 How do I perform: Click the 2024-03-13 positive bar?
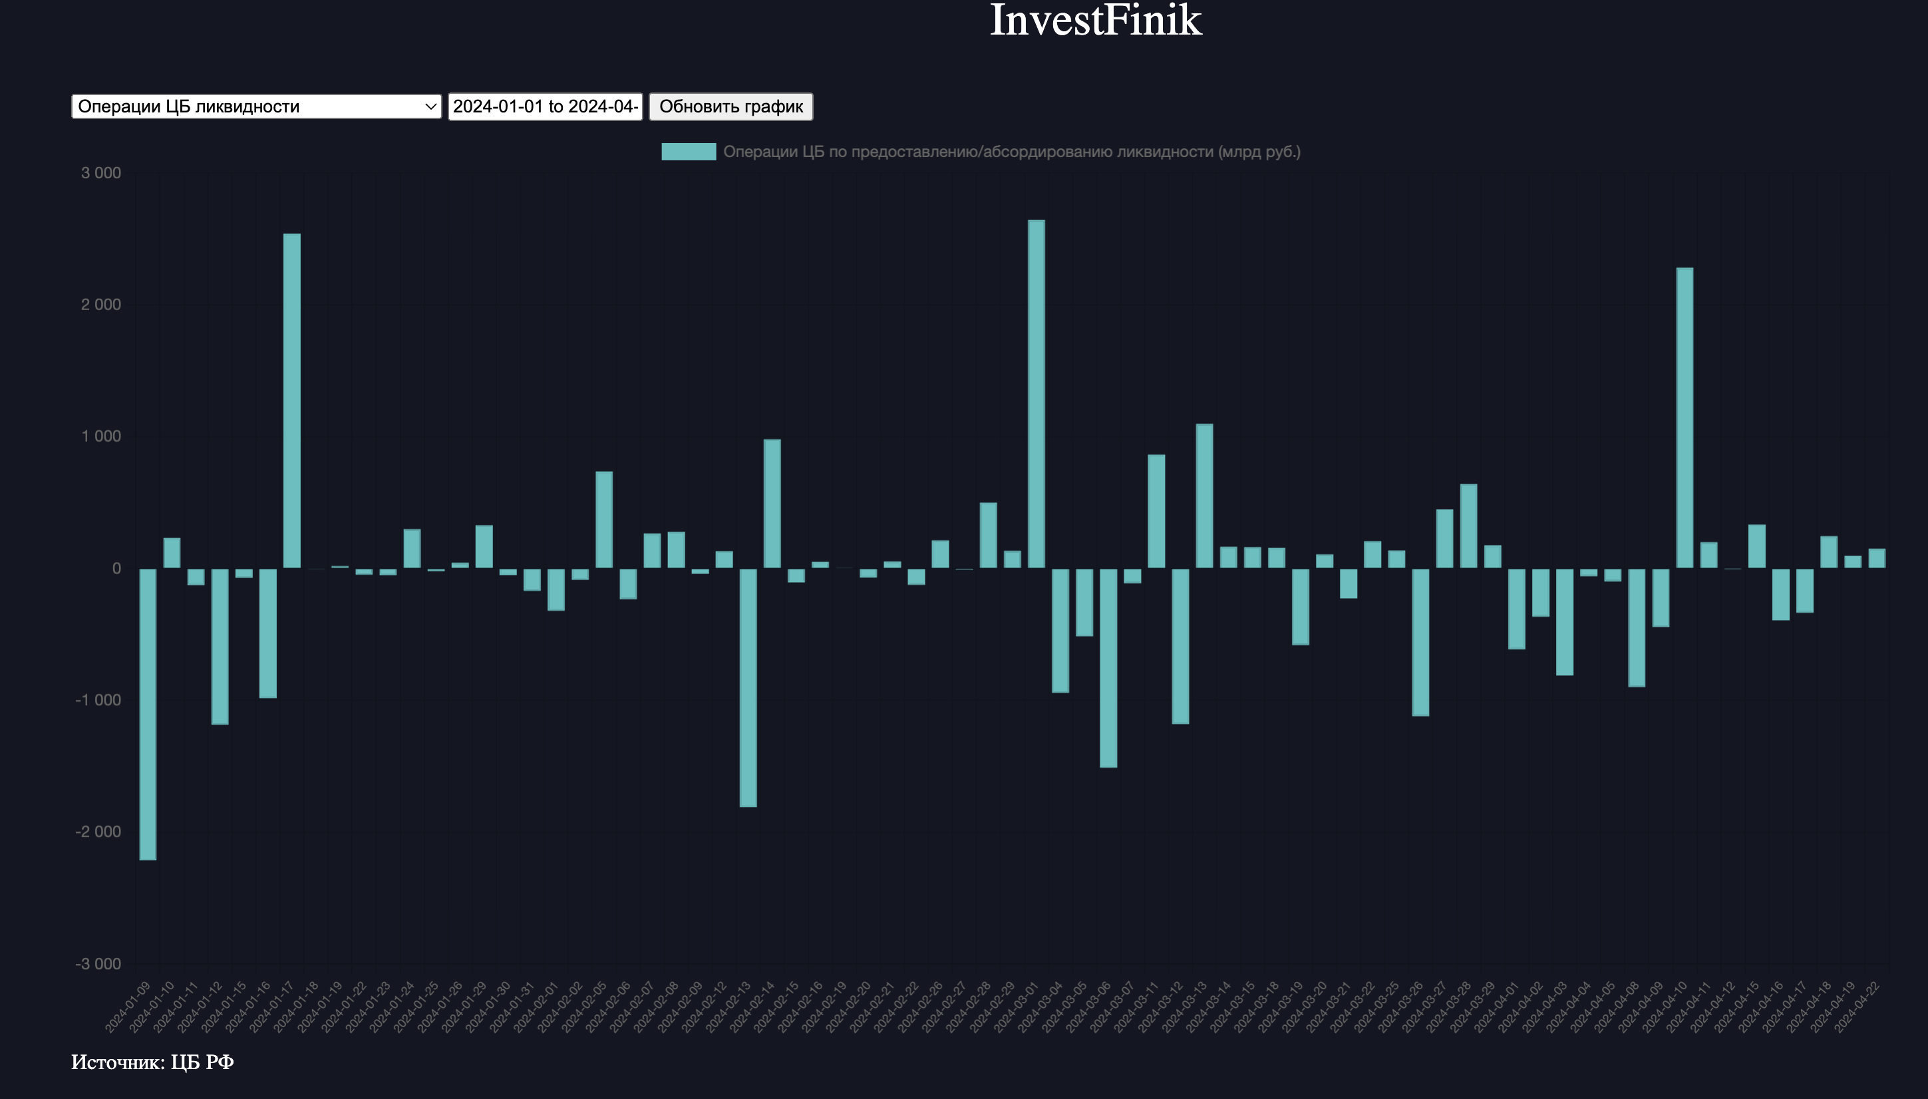(1204, 496)
